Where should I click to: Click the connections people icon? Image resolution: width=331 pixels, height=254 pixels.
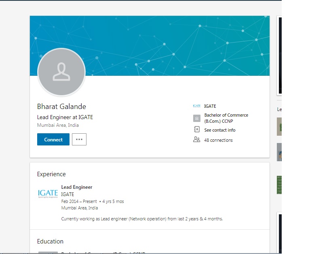point(196,139)
